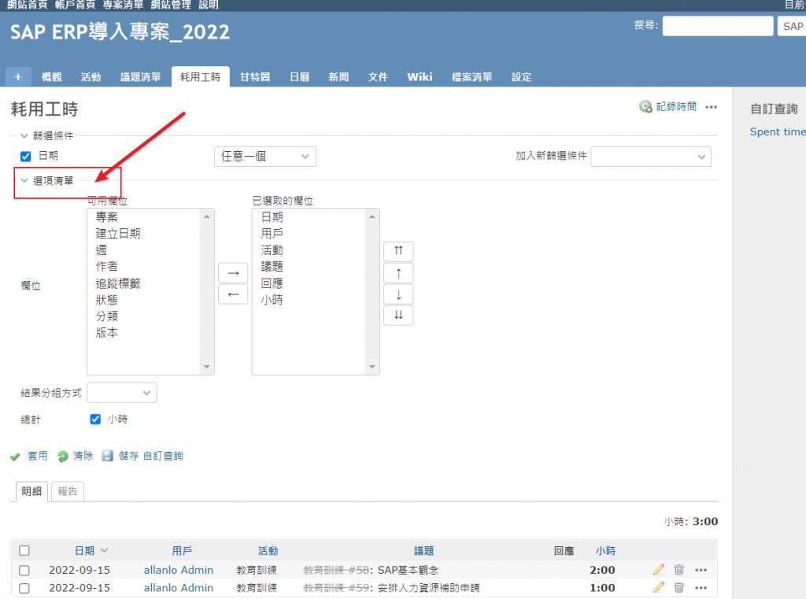Viewport: 806px width, 599px height.
Task: Sort by the 用戶 column header
Action: pos(182,551)
